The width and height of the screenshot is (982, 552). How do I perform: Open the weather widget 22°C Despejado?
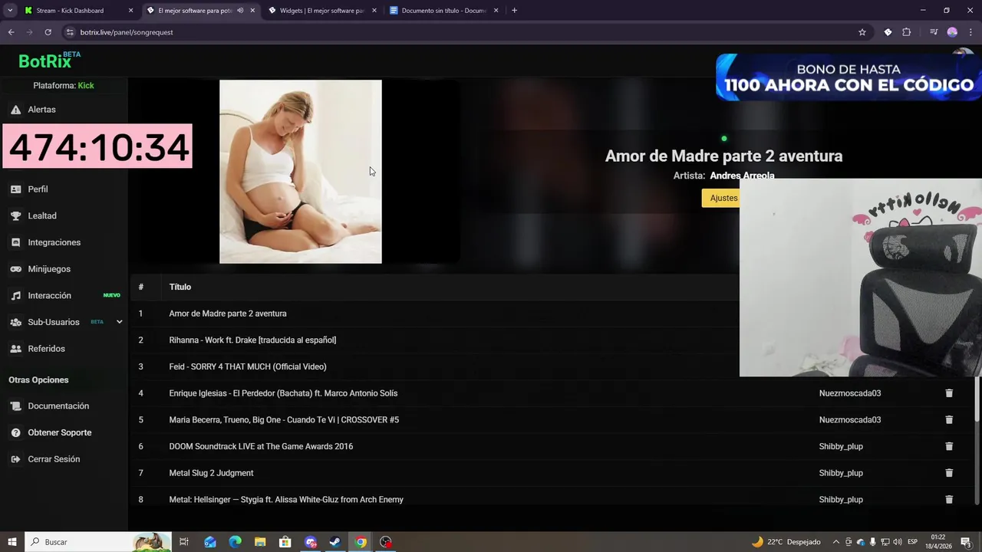pos(786,542)
